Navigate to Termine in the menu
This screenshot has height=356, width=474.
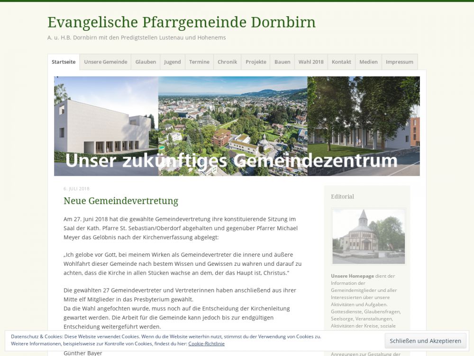pyautogui.click(x=199, y=62)
